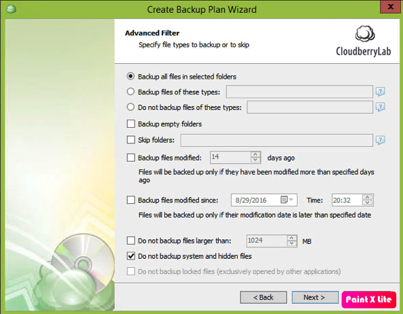Decrease days ago value with down arrow

(256, 160)
